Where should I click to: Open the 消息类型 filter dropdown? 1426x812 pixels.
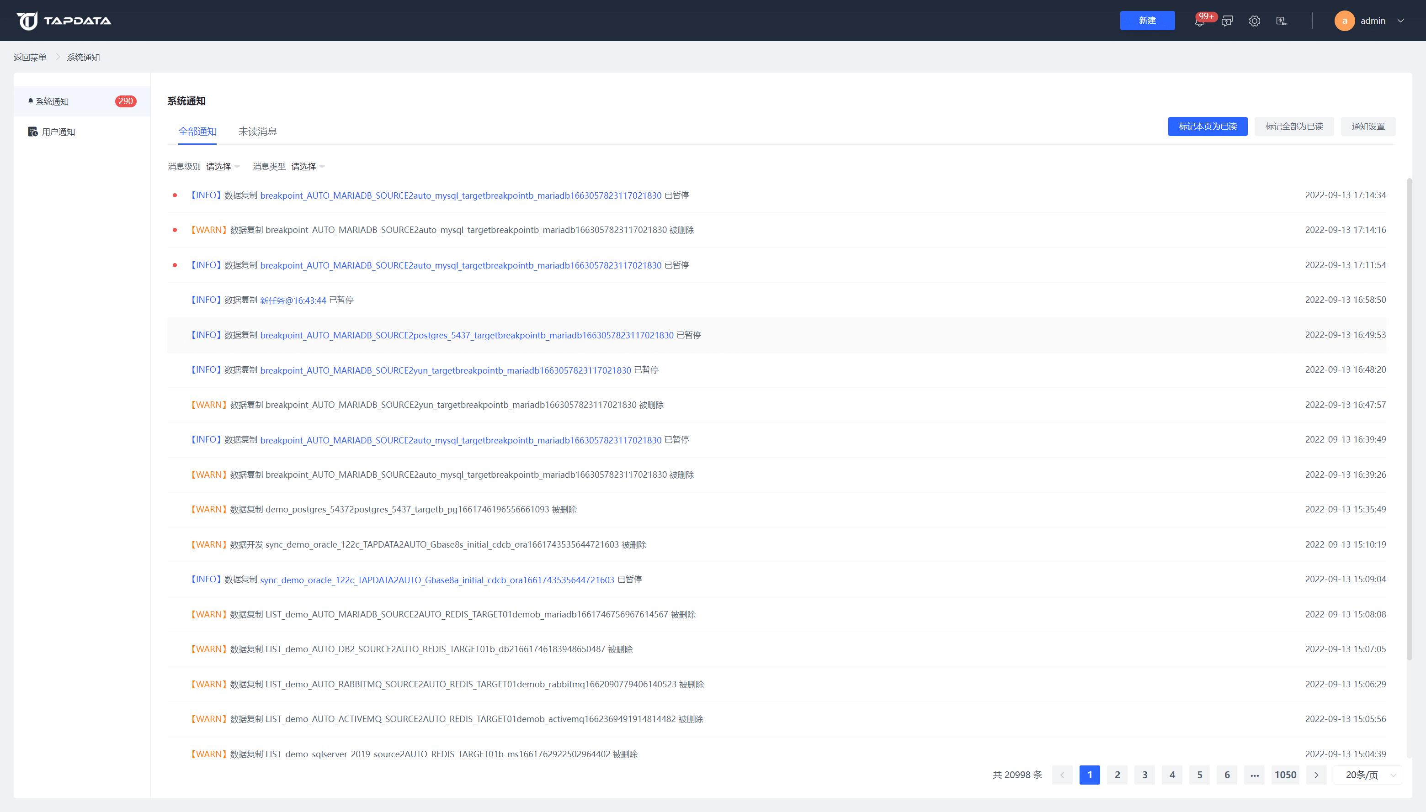pos(308,166)
